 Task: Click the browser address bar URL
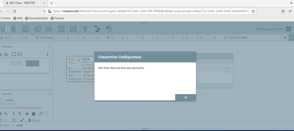(x=151, y=11)
